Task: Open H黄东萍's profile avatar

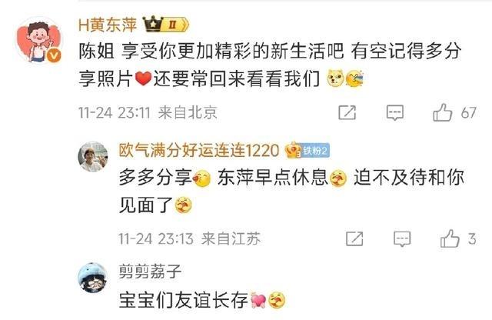Action: click(x=38, y=41)
